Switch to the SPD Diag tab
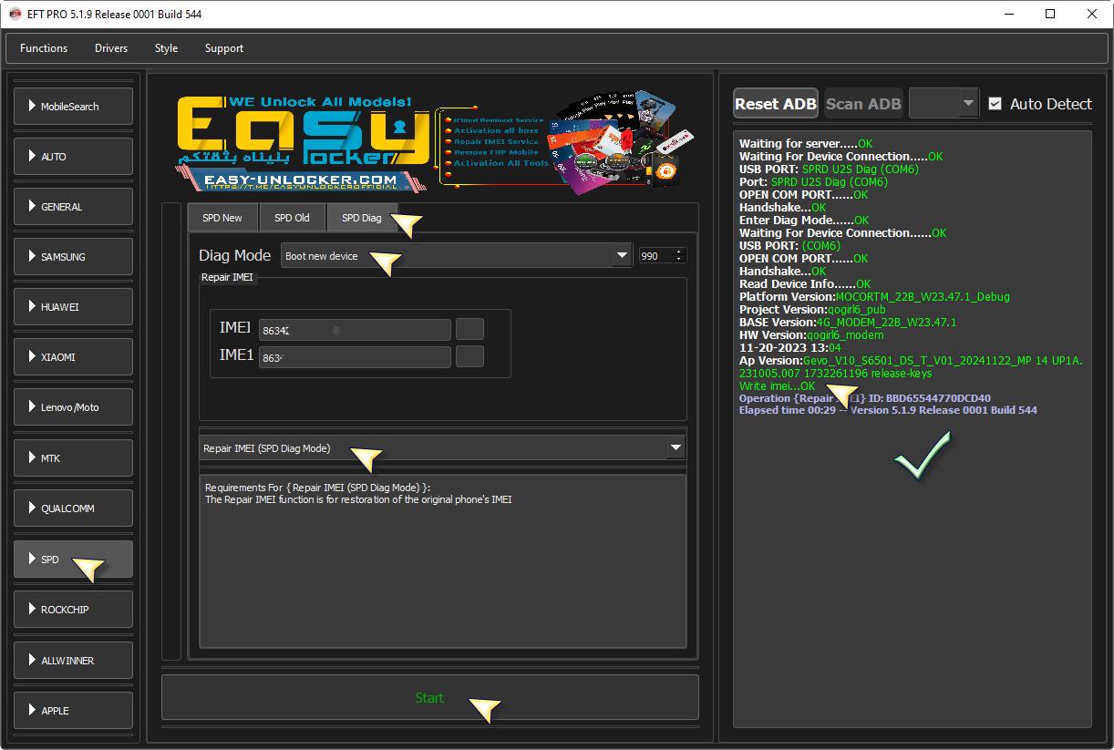Screen dimensions: 1114x750 tap(362, 218)
